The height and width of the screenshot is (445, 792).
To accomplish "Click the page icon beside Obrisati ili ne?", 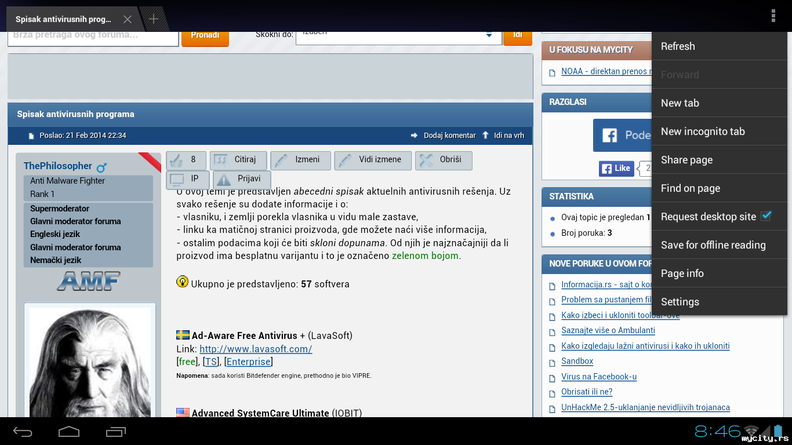I will pyautogui.click(x=552, y=393).
